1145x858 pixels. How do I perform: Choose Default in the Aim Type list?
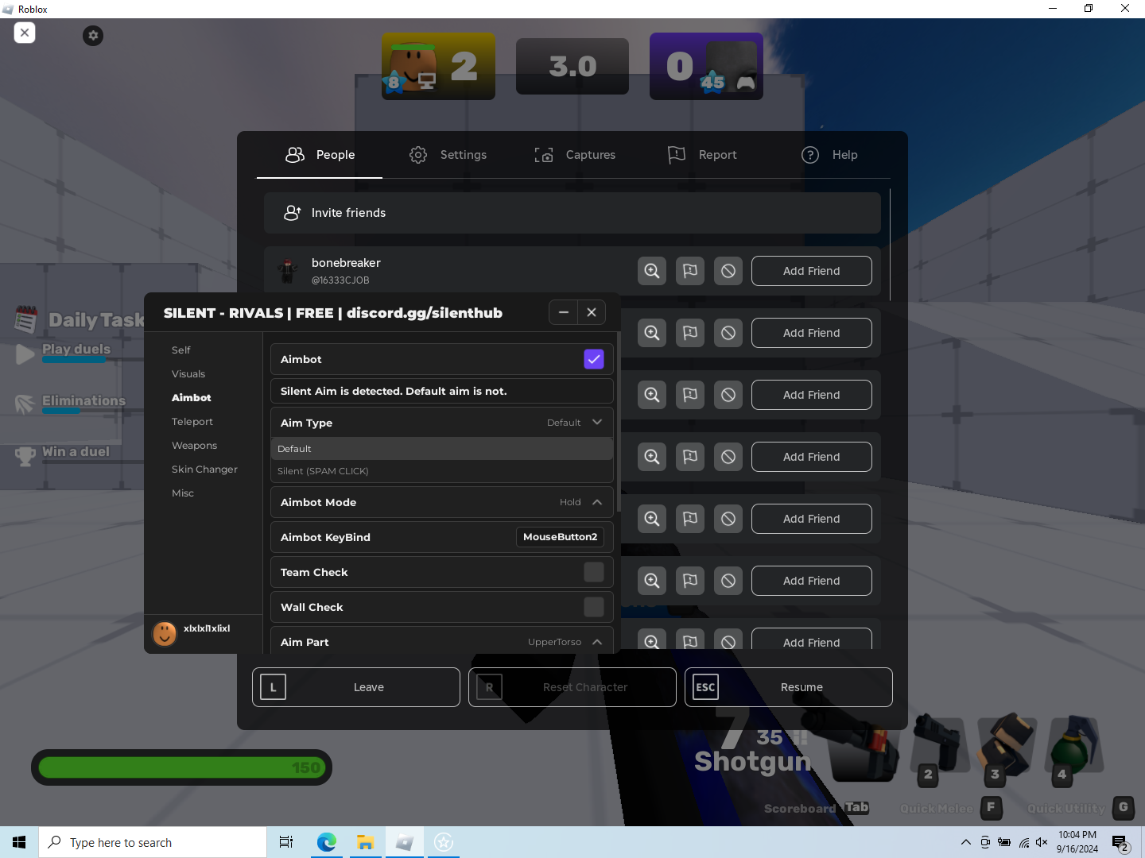442,449
